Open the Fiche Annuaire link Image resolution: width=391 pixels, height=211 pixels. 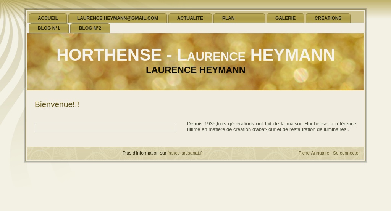coord(314,153)
